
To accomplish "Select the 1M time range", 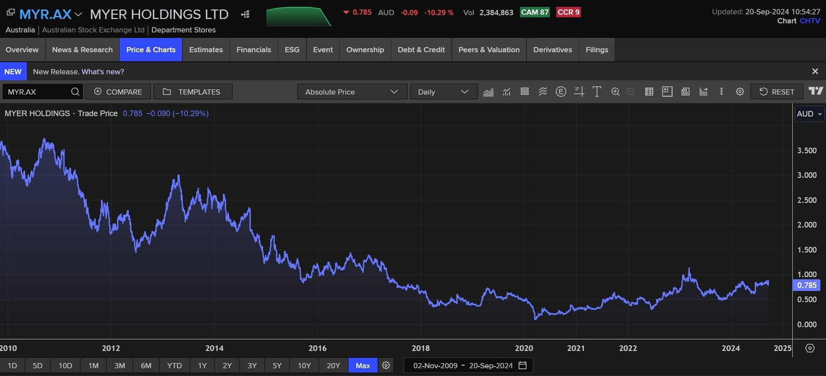I will pyautogui.click(x=93, y=365).
